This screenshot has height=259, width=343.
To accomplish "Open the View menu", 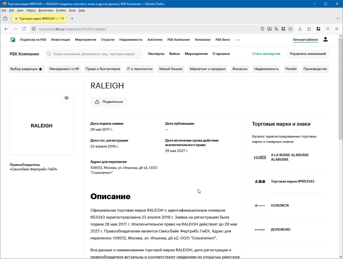I will (20, 10).
